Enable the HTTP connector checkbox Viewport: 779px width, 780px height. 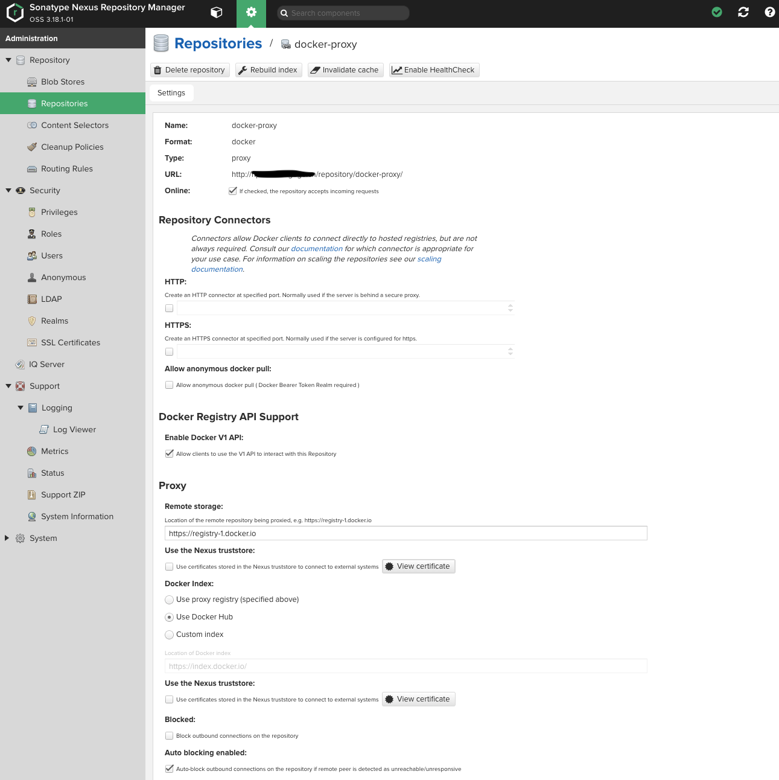[170, 308]
